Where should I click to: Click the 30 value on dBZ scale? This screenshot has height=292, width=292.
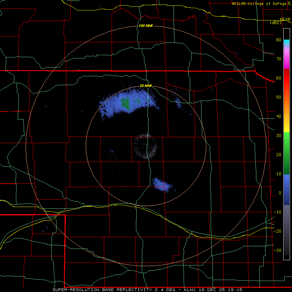click(x=279, y=135)
